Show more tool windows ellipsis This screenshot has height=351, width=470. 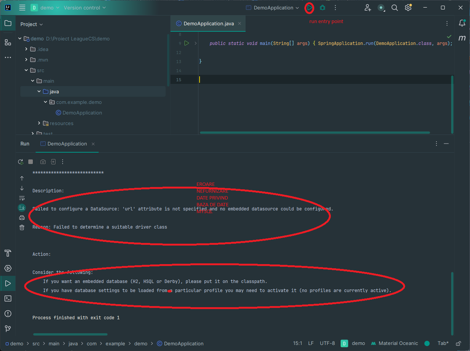coord(8,57)
